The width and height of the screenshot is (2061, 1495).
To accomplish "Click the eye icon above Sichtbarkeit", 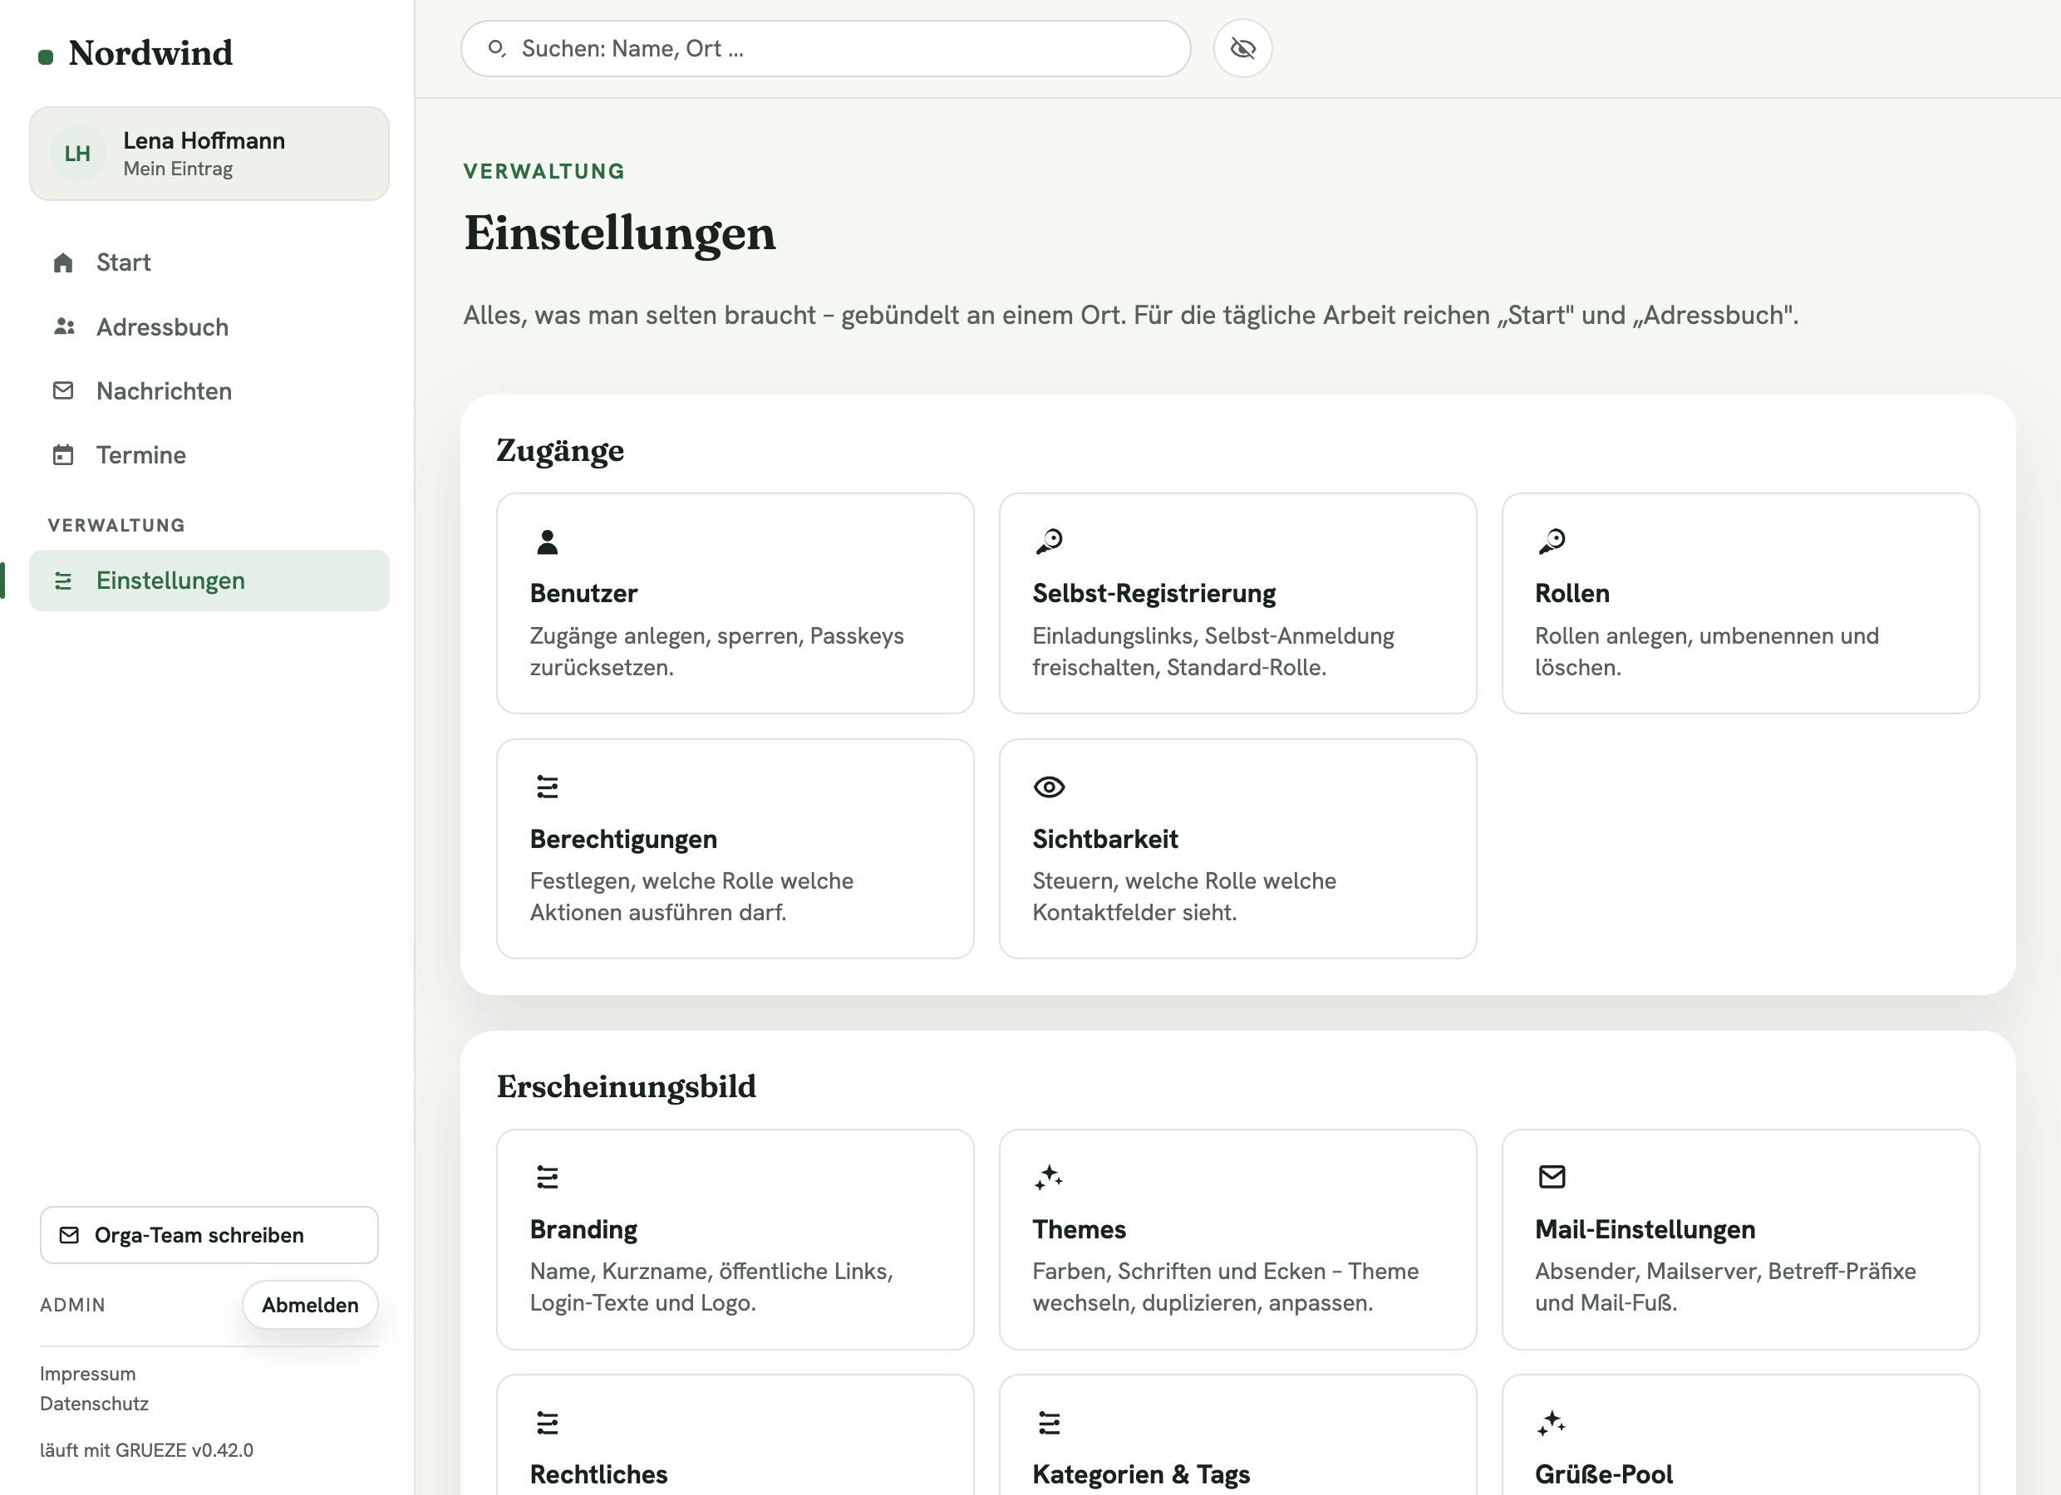I will tap(1049, 787).
